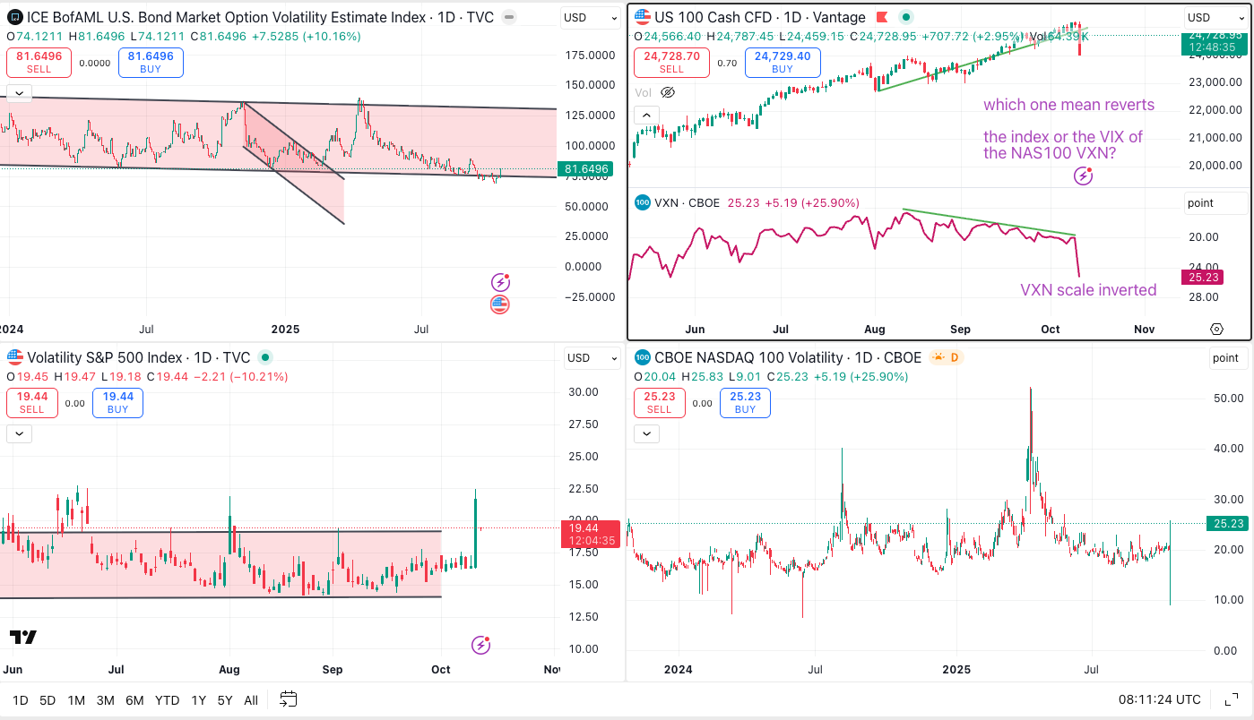1254x720 pixels.
Task: Select the 5Y date range
Action: (225, 700)
